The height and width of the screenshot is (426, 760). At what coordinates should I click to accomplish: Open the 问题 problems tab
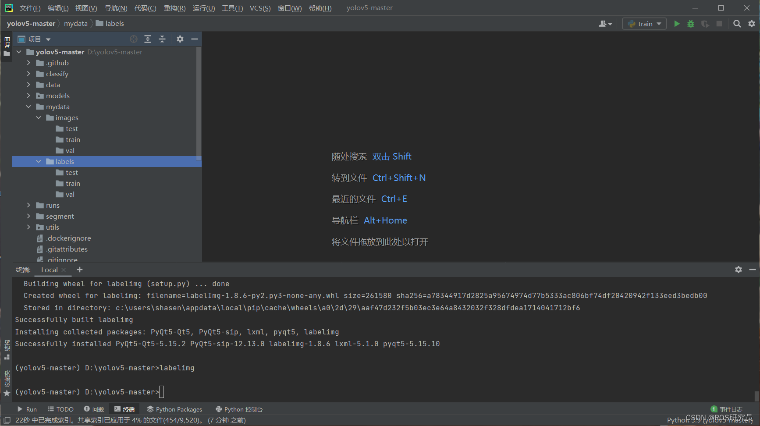(x=94, y=409)
